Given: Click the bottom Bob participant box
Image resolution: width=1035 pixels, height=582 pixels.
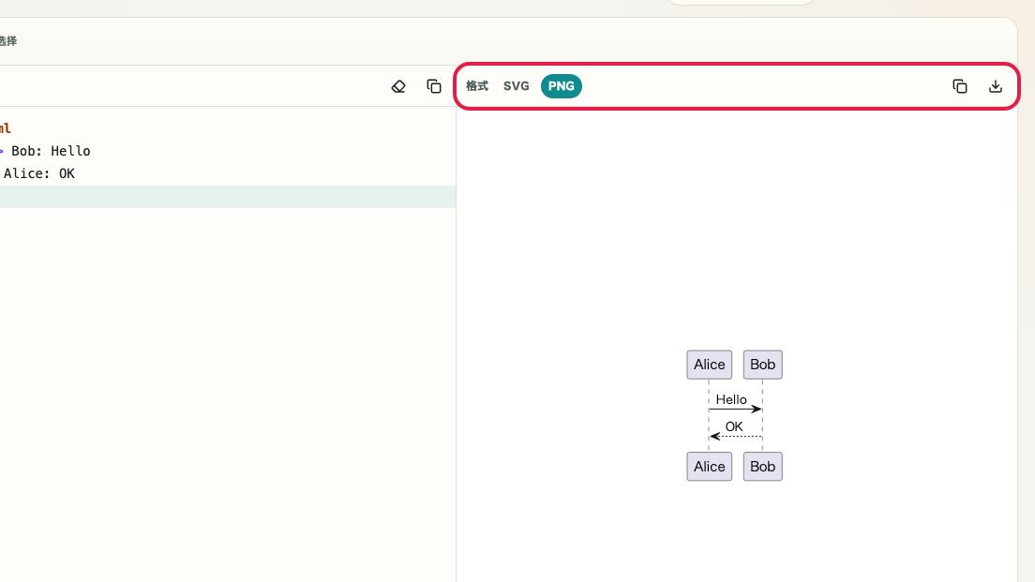Looking at the screenshot, I should 763,467.
